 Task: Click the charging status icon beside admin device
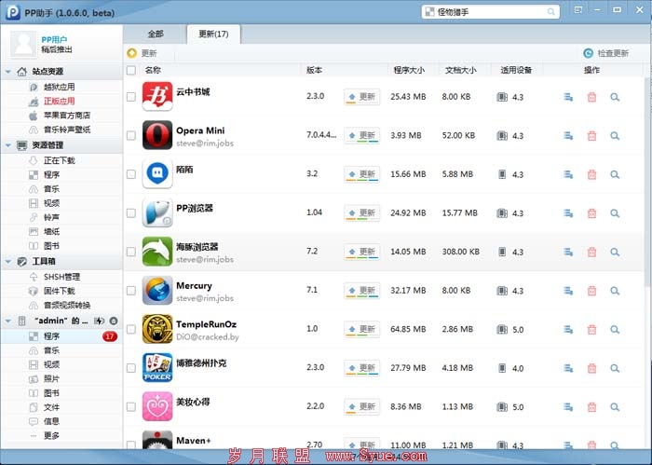click(99, 321)
